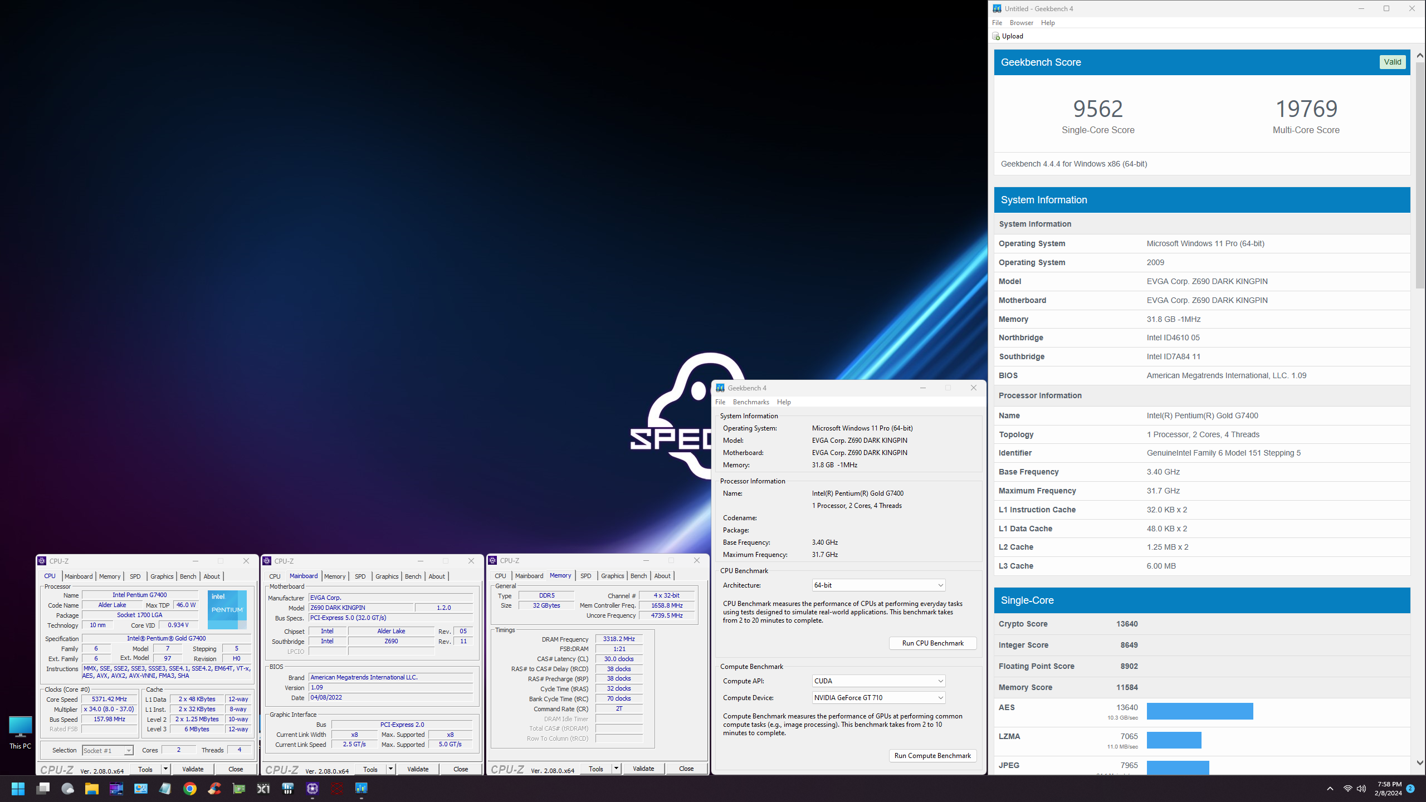Show hidden system tray icons
The image size is (1426, 802).
(1330, 788)
